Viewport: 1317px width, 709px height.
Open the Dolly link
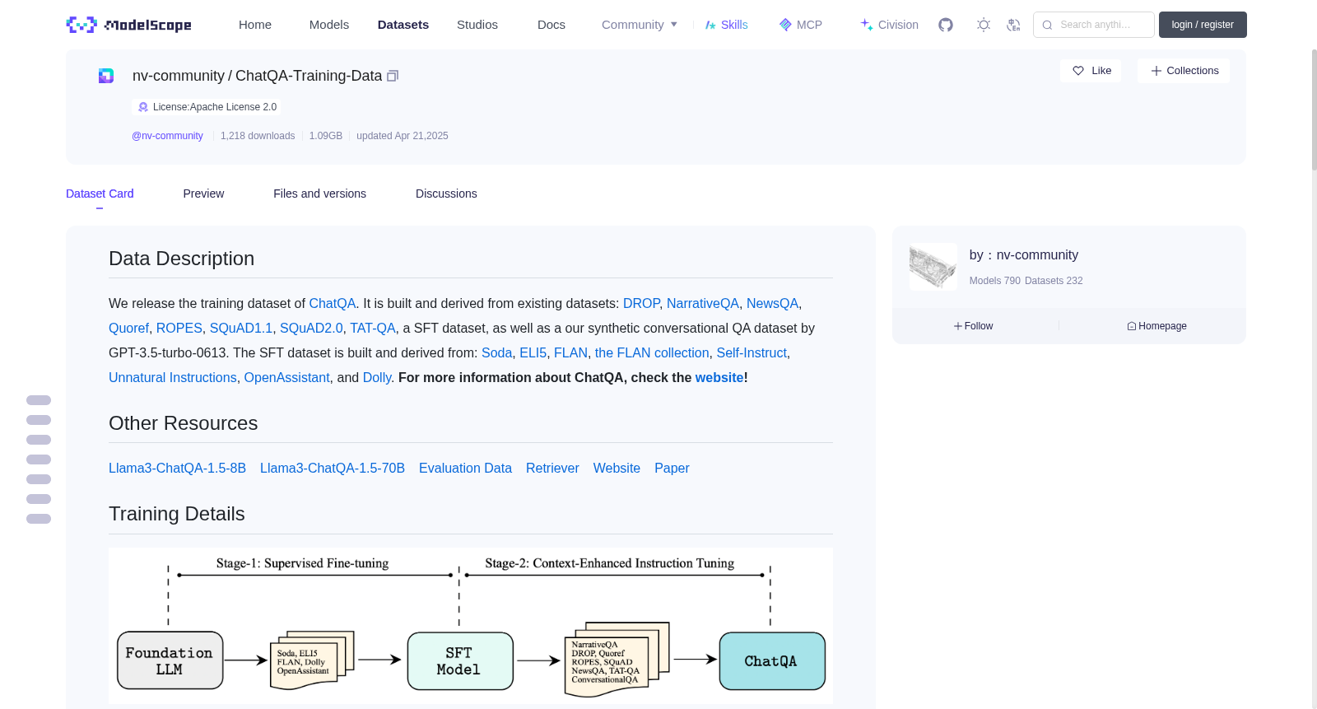(x=377, y=378)
